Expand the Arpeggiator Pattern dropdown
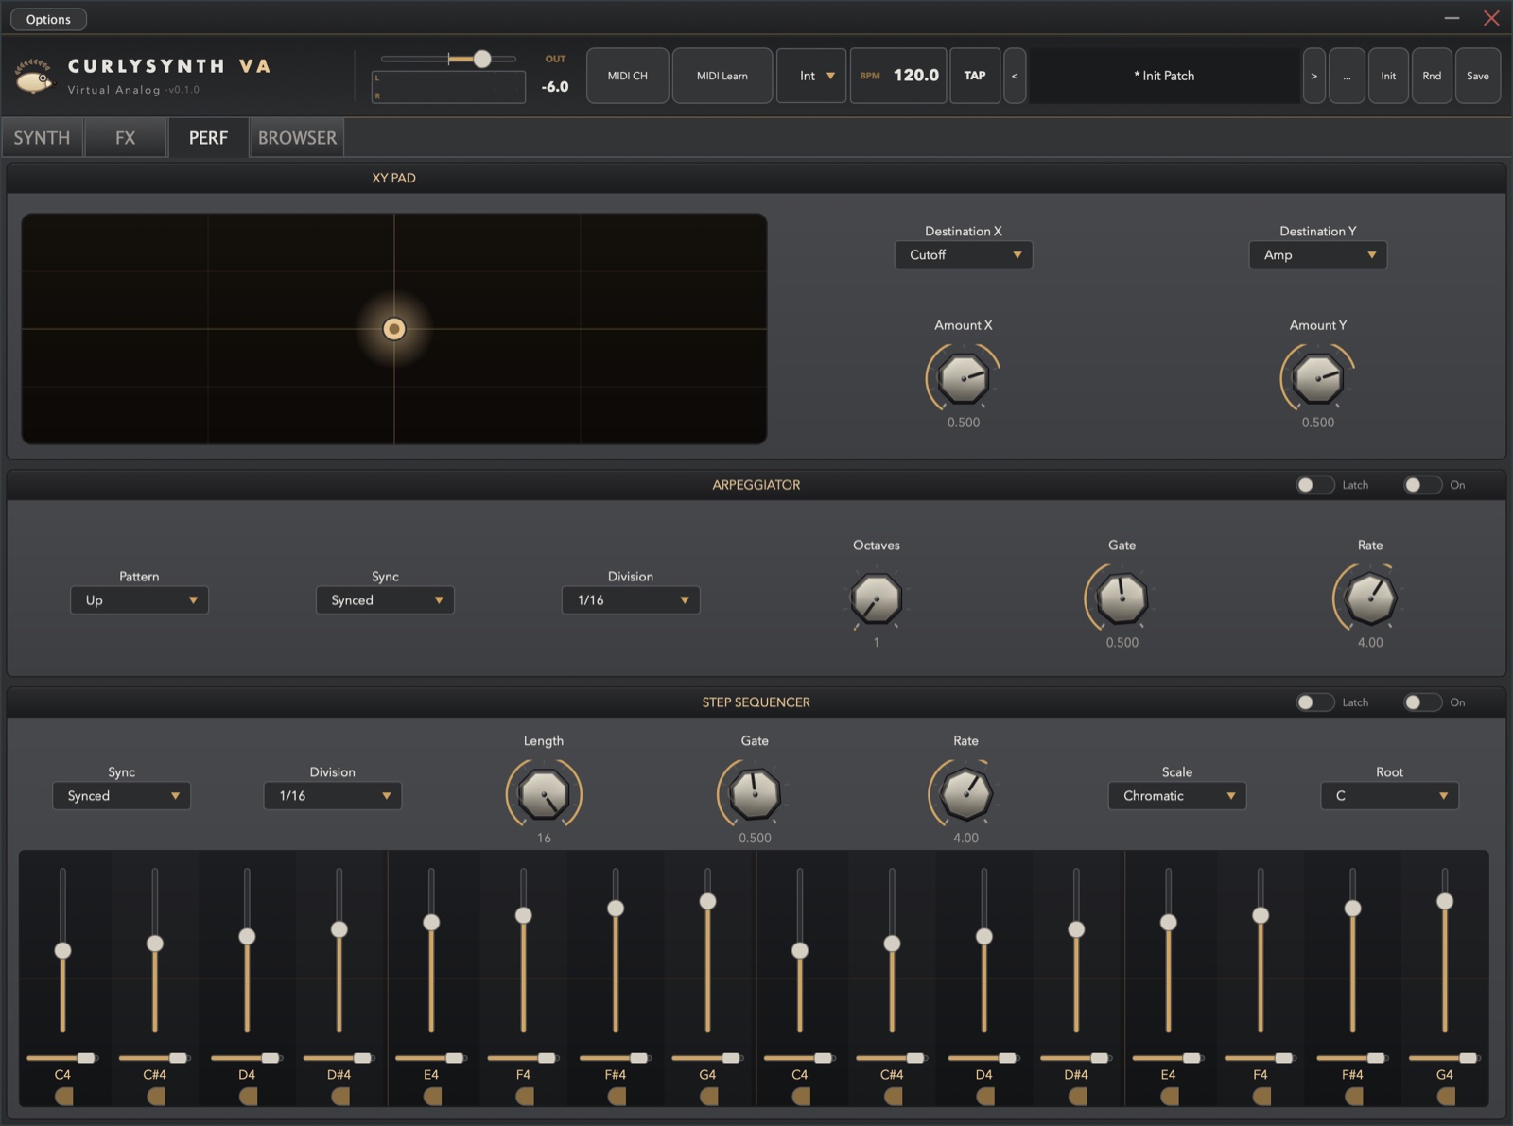The image size is (1513, 1126). click(x=139, y=600)
